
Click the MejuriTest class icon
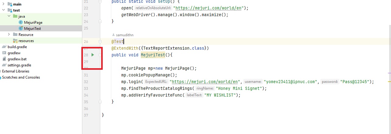click(21, 28)
